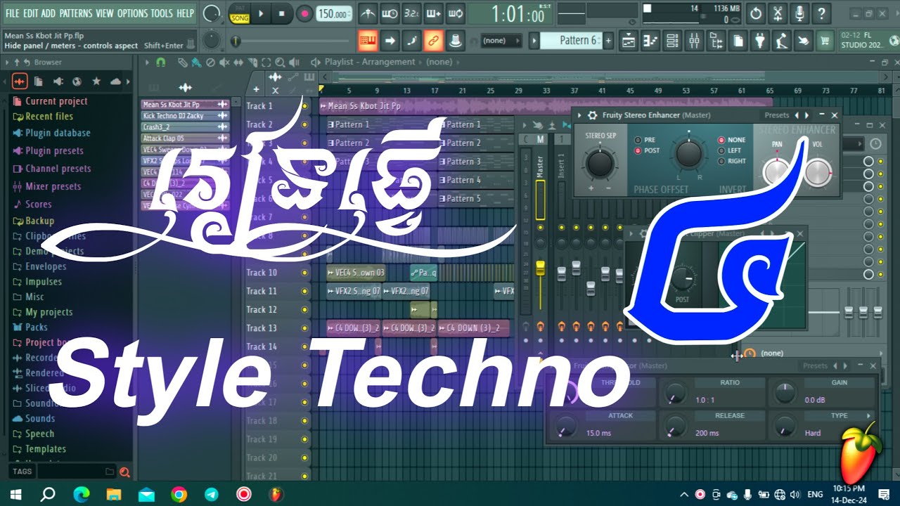Click the browser search magnifier icon
The height and width of the screenshot is (506, 900).
124,472
